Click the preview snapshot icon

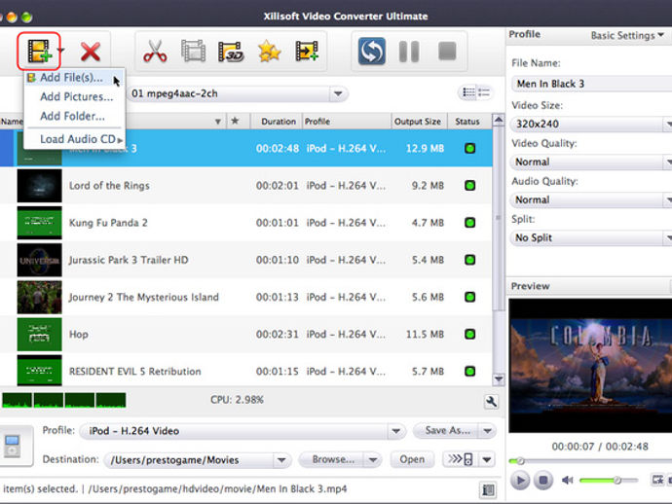pos(657,480)
